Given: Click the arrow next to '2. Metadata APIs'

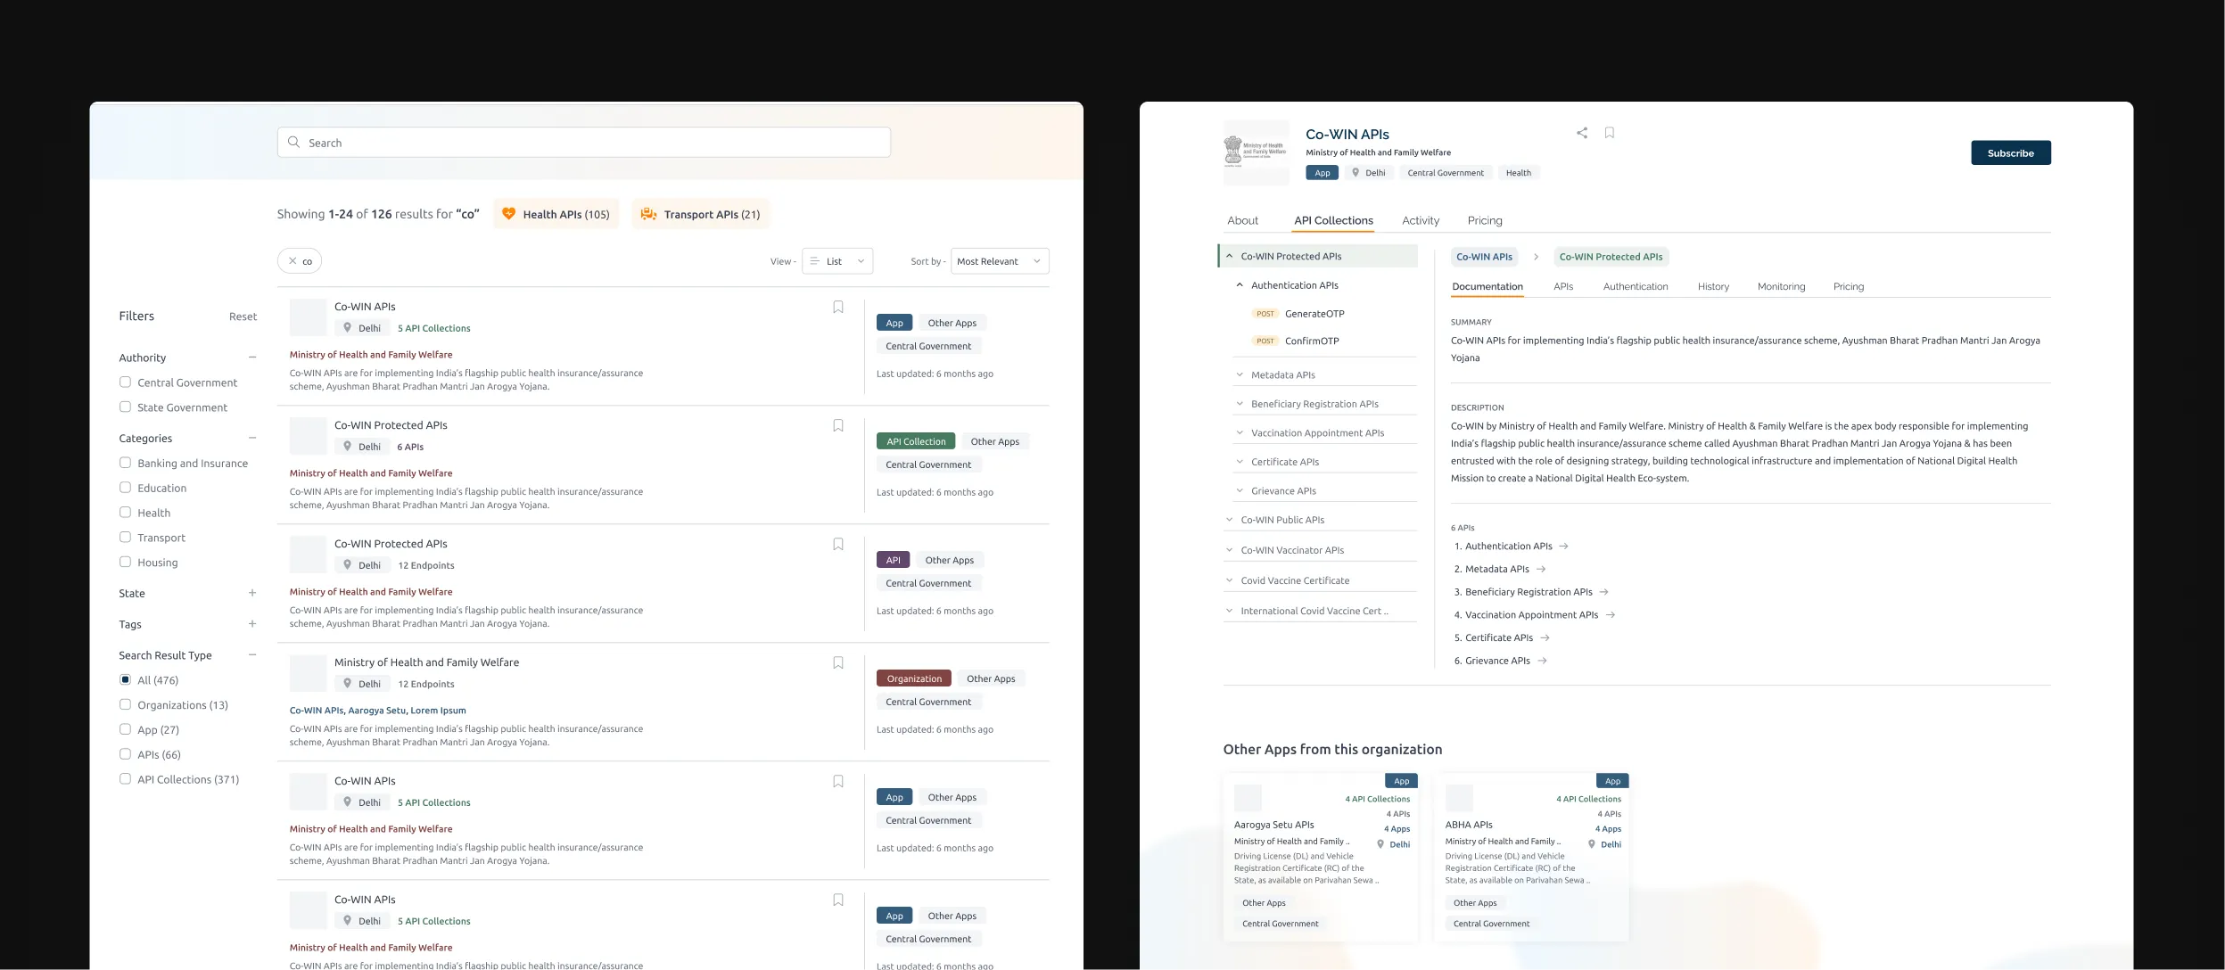Looking at the screenshot, I should click(1541, 569).
